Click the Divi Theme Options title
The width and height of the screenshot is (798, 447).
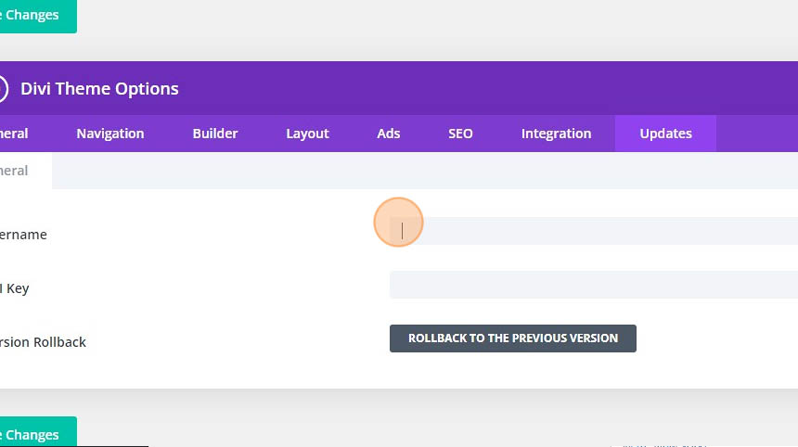tap(100, 88)
